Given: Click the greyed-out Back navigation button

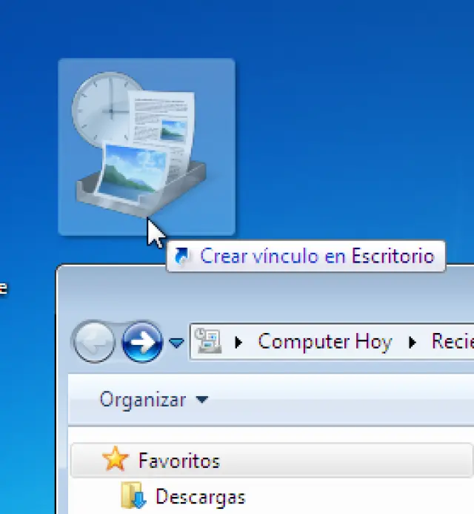Looking at the screenshot, I should 93,342.
